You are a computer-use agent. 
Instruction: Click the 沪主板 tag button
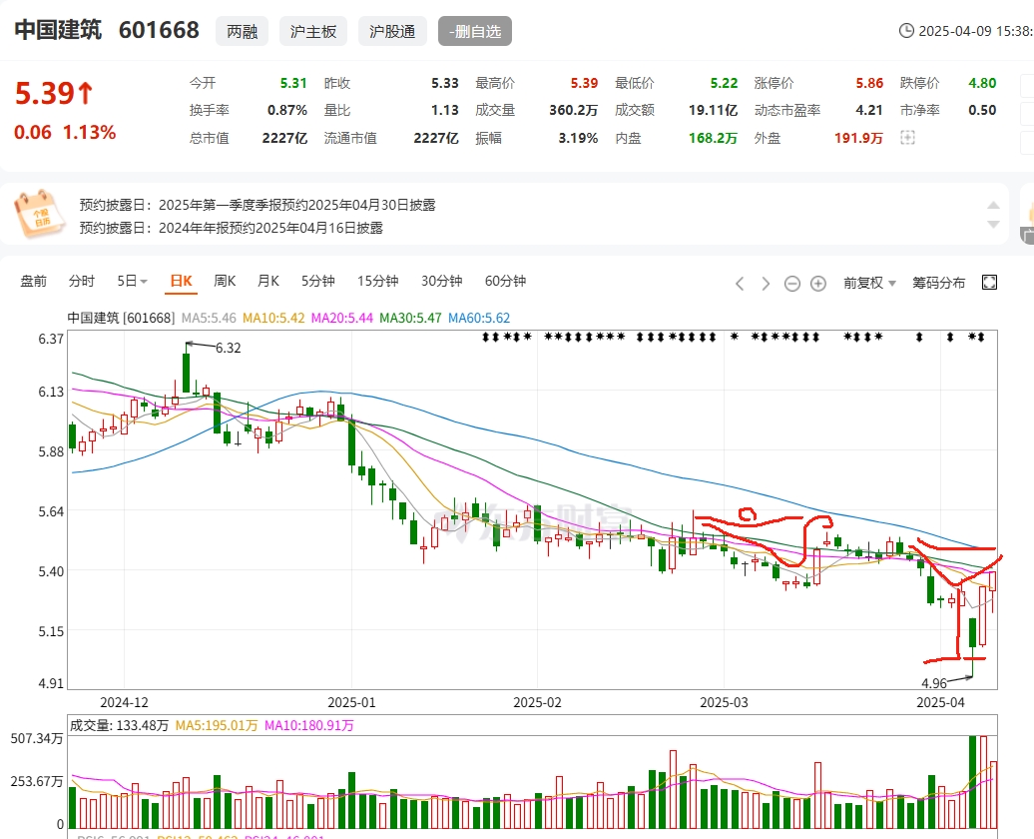(313, 31)
